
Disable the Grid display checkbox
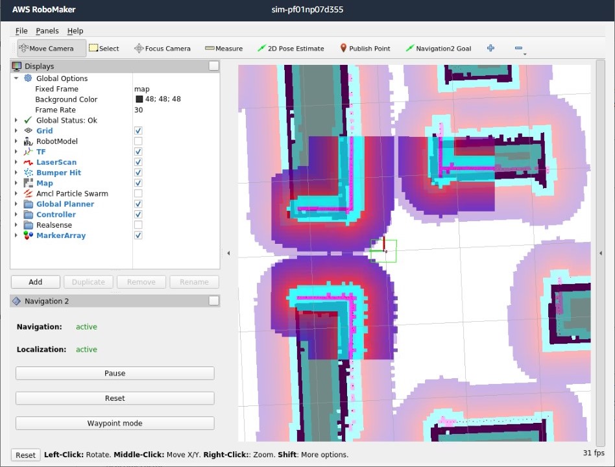coord(138,130)
